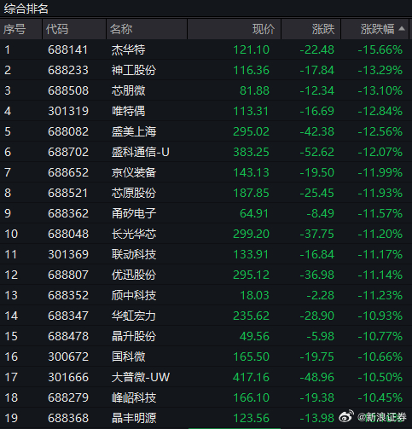This screenshot has width=412, height=429.
Task: Select 京仪装备 in the ranking
Action: point(134,172)
